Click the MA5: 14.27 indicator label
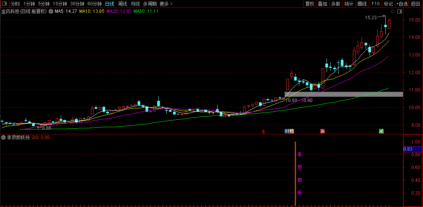This screenshot has width=423, height=207. (66, 12)
